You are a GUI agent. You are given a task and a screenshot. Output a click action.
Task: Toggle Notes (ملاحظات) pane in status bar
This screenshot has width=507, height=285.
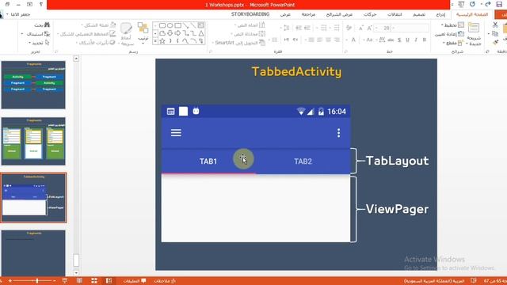[x=165, y=281]
